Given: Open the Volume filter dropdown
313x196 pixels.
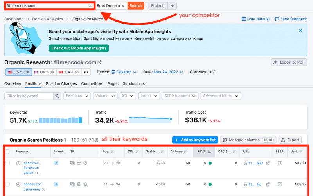Looking at the screenshot, I should click(105, 96).
